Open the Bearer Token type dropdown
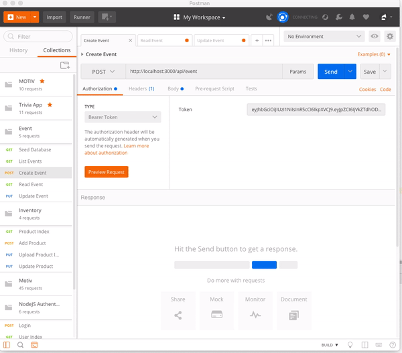 coord(123,117)
